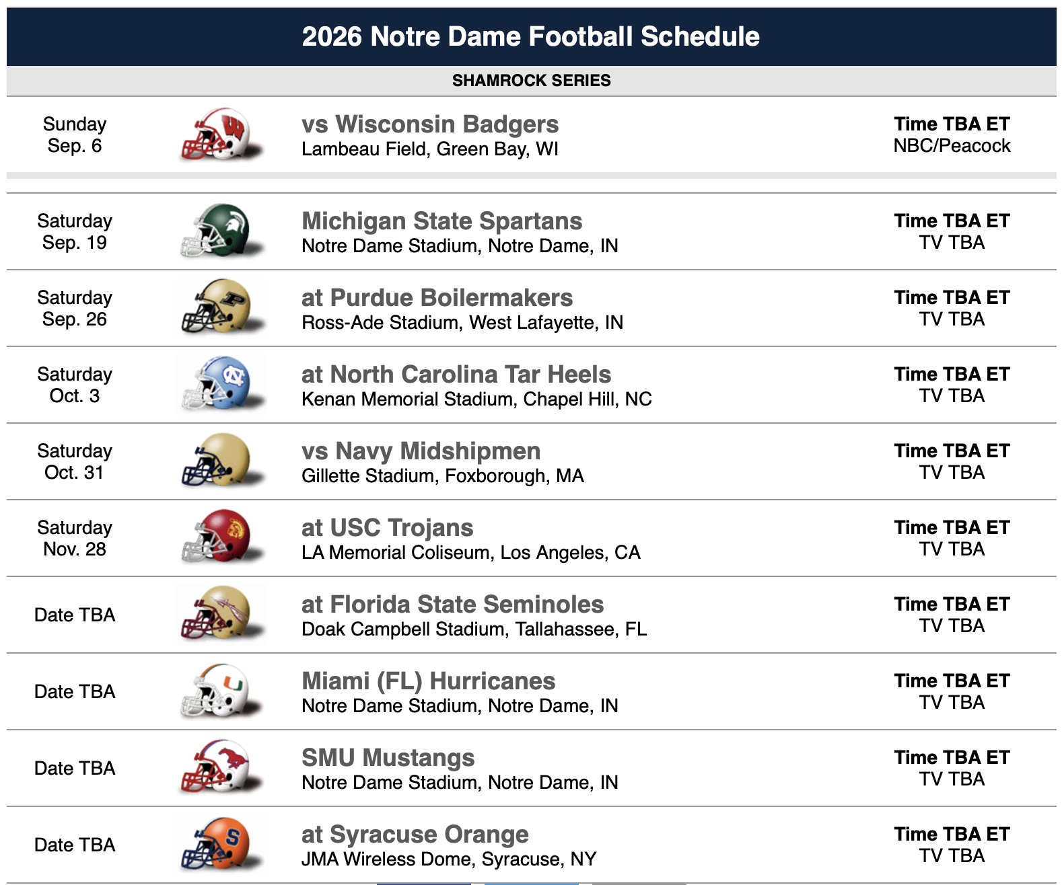Click the North Carolina Tar Heels helmet
Image resolution: width=1062 pixels, height=885 pixels.
[219, 384]
